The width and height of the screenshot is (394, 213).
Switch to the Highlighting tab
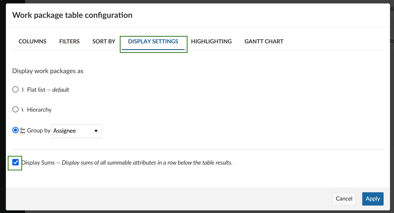(211, 41)
